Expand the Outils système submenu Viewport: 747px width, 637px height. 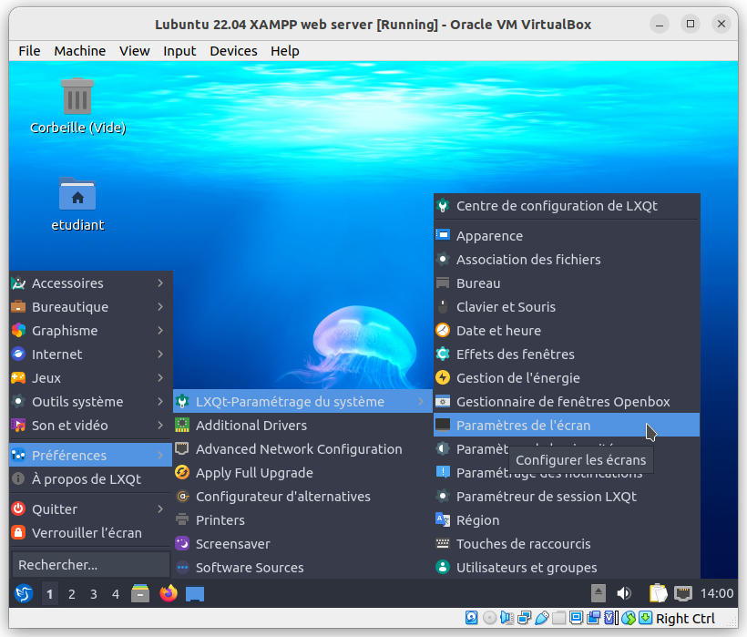click(71, 401)
